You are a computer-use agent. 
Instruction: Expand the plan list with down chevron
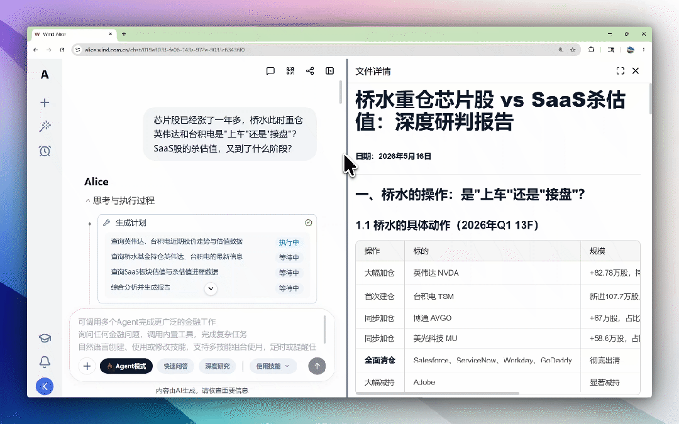(x=211, y=288)
